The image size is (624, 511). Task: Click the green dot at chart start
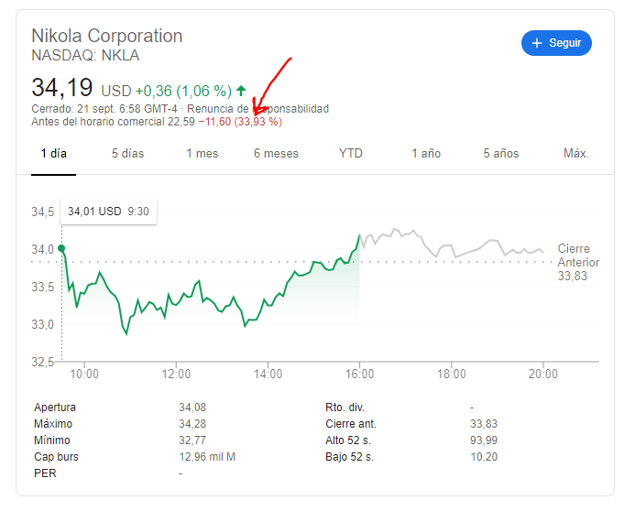tap(61, 248)
